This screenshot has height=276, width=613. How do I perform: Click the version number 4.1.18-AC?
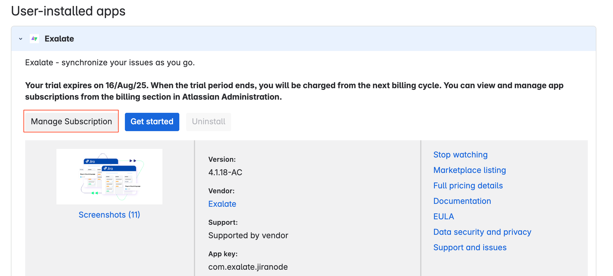[x=225, y=172]
